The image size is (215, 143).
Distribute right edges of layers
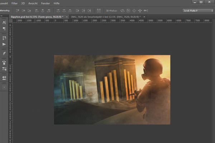[89, 10]
